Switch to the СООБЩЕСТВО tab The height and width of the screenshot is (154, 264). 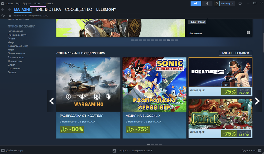[79, 9]
